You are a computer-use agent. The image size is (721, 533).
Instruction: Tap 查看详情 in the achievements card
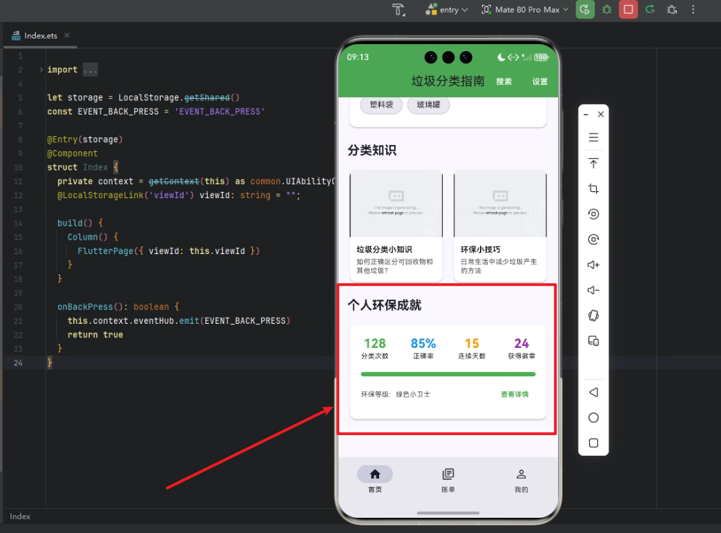pos(515,394)
